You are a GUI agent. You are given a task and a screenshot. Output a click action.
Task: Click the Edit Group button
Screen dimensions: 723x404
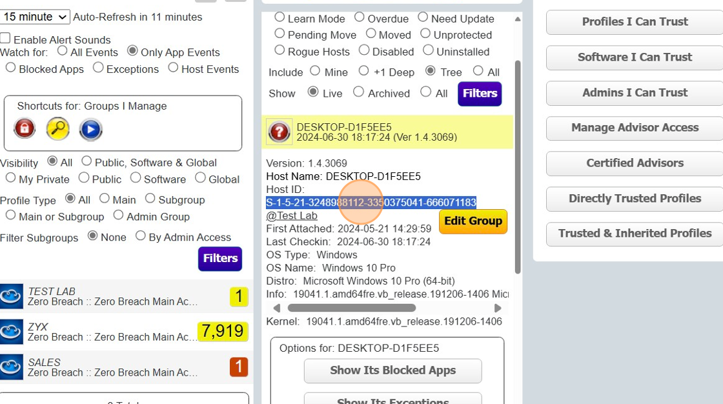(x=473, y=221)
